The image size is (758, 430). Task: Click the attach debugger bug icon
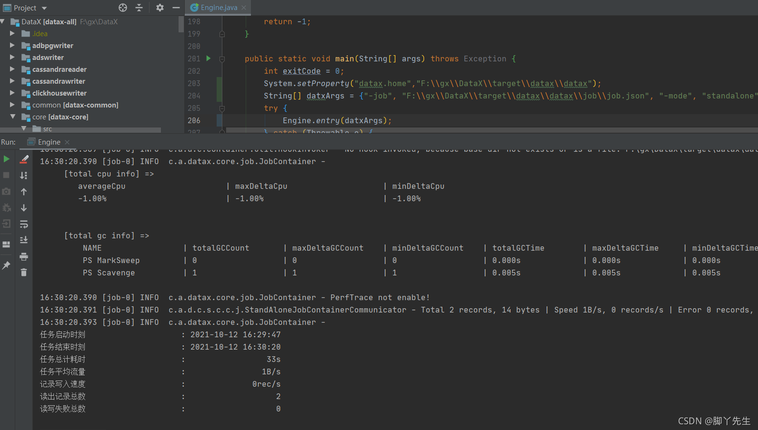(x=7, y=208)
